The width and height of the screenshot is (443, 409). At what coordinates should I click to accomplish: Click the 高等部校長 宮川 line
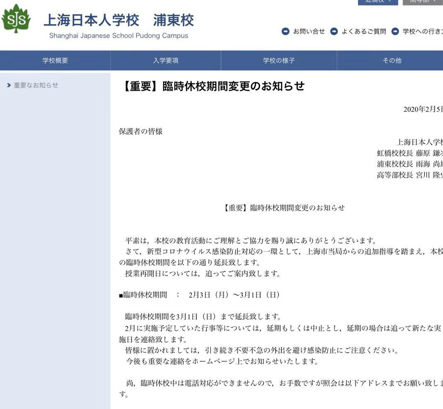(x=410, y=175)
